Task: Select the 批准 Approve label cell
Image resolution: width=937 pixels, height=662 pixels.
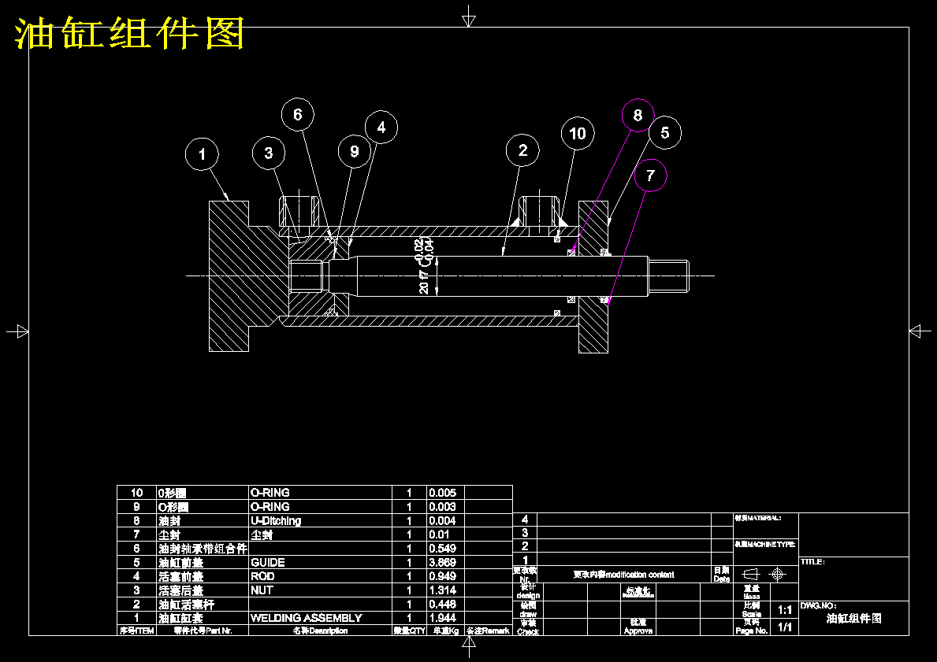Action: tap(638, 627)
